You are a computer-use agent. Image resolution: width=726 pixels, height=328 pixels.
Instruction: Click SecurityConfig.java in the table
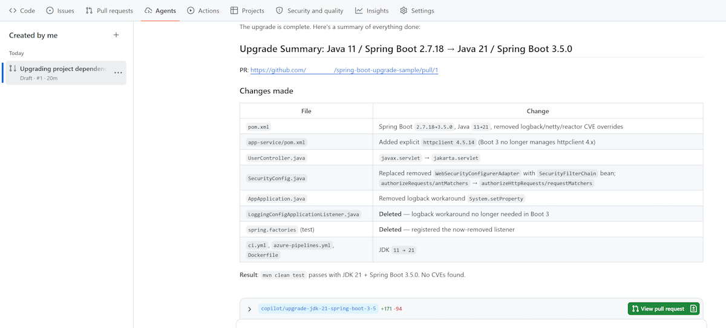pos(276,178)
